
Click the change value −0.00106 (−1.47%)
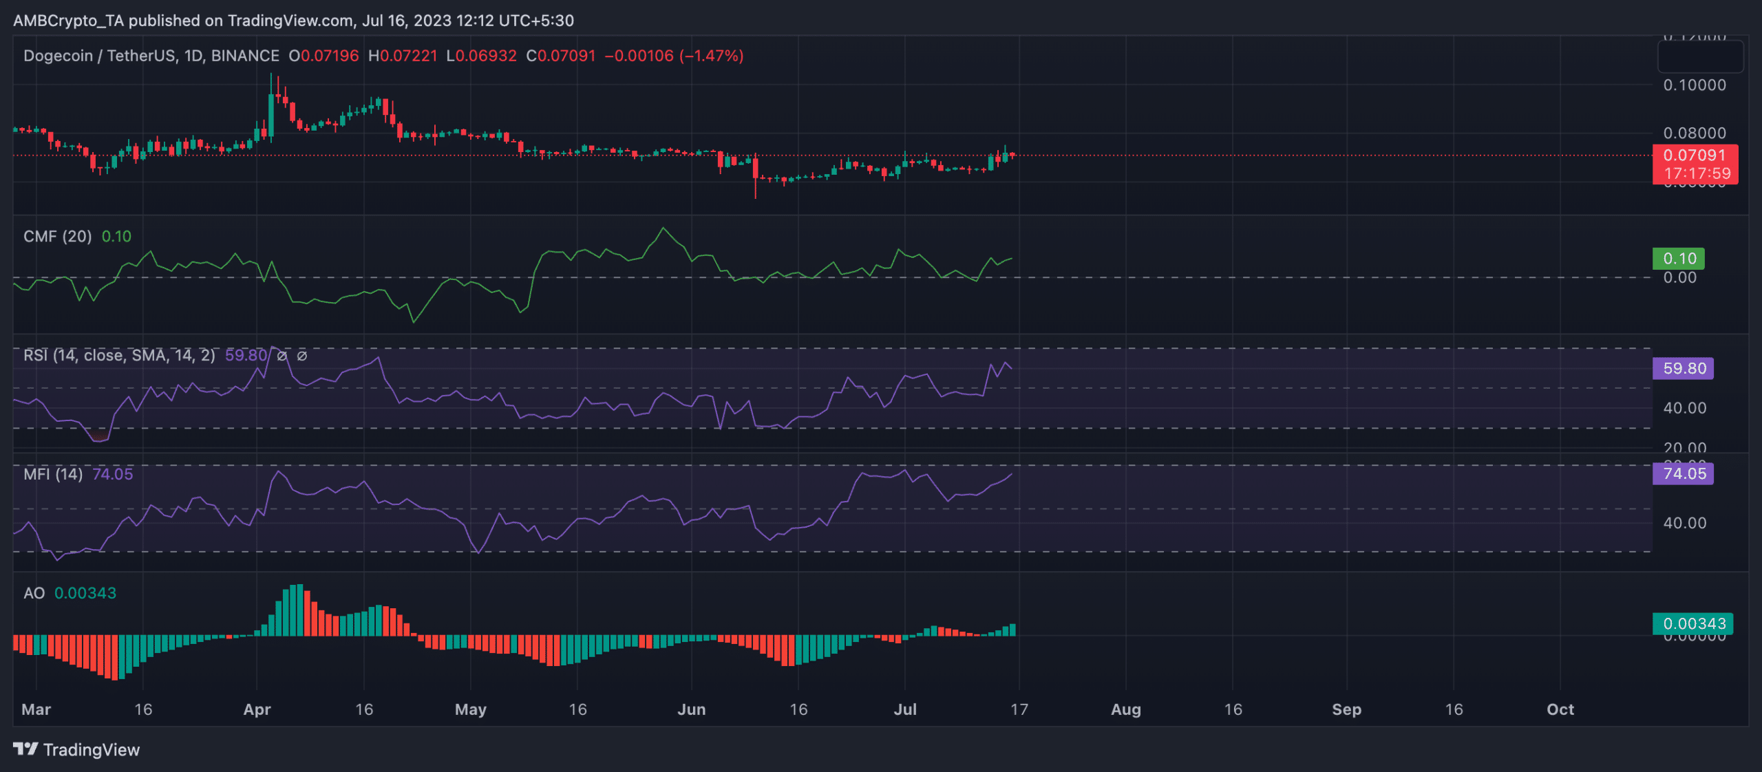coord(674,56)
